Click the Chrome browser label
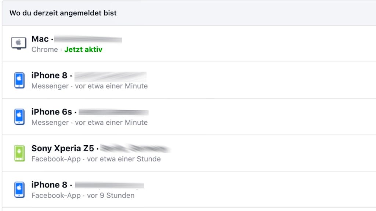The image size is (376, 211). pyautogui.click(x=44, y=50)
